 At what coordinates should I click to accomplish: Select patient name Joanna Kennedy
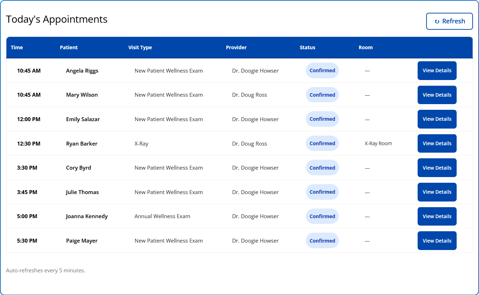(87, 216)
